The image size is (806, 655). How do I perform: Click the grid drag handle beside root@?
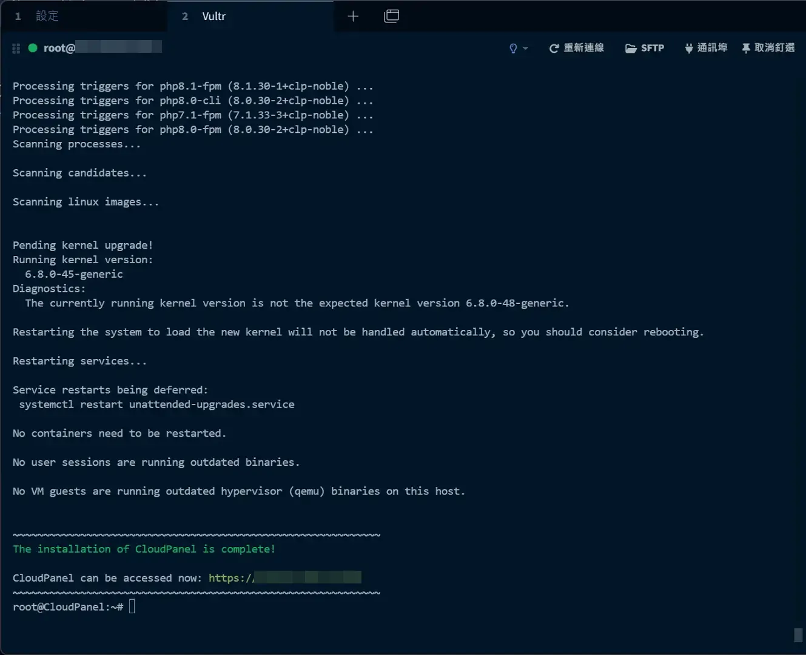[x=16, y=49]
